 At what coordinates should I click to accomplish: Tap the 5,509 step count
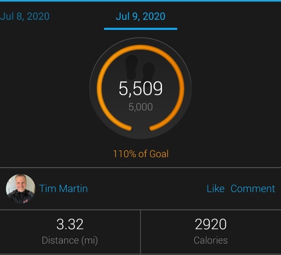pos(140,88)
